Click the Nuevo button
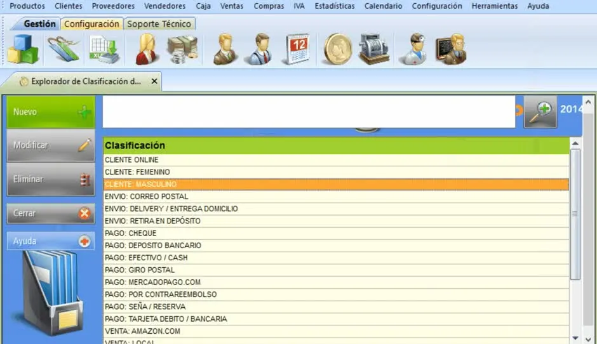597x344 pixels. pos(51,112)
